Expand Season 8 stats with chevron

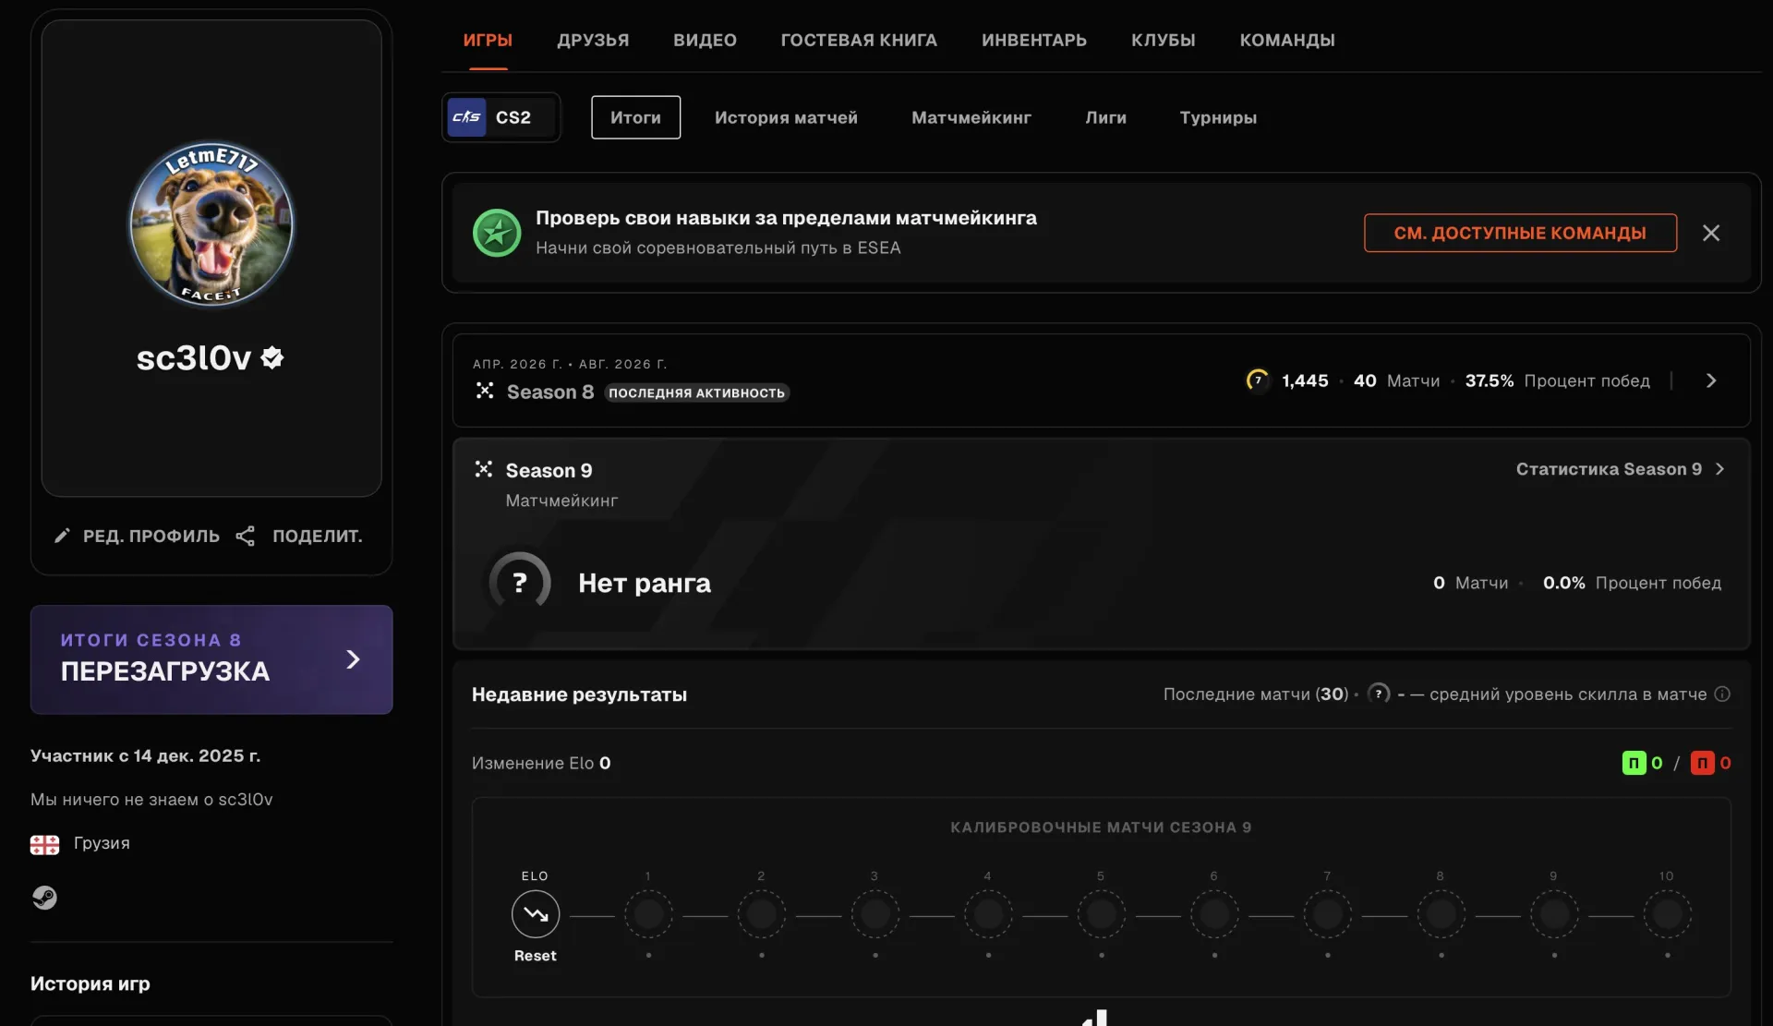coord(1711,380)
